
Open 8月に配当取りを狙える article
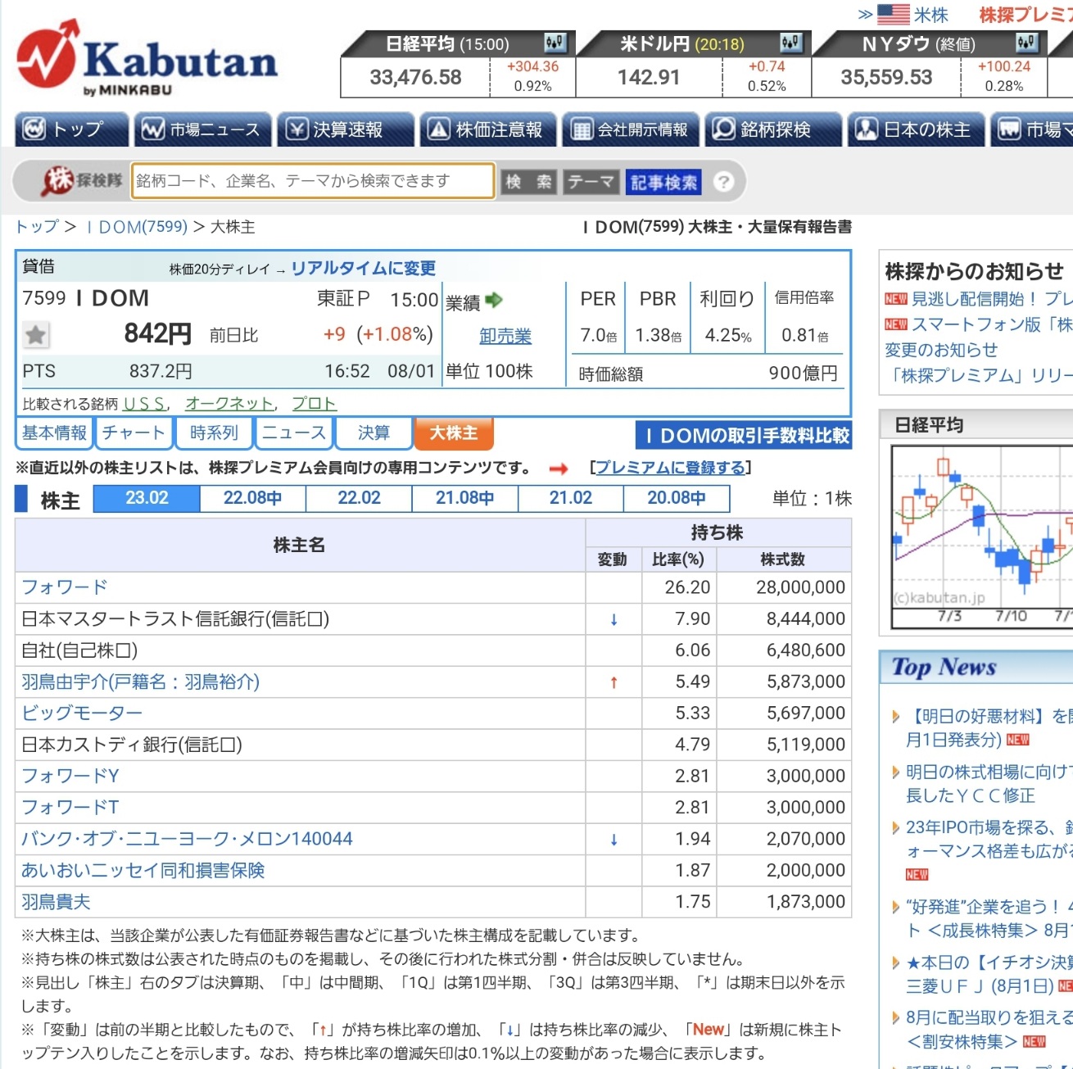[x=989, y=1030]
